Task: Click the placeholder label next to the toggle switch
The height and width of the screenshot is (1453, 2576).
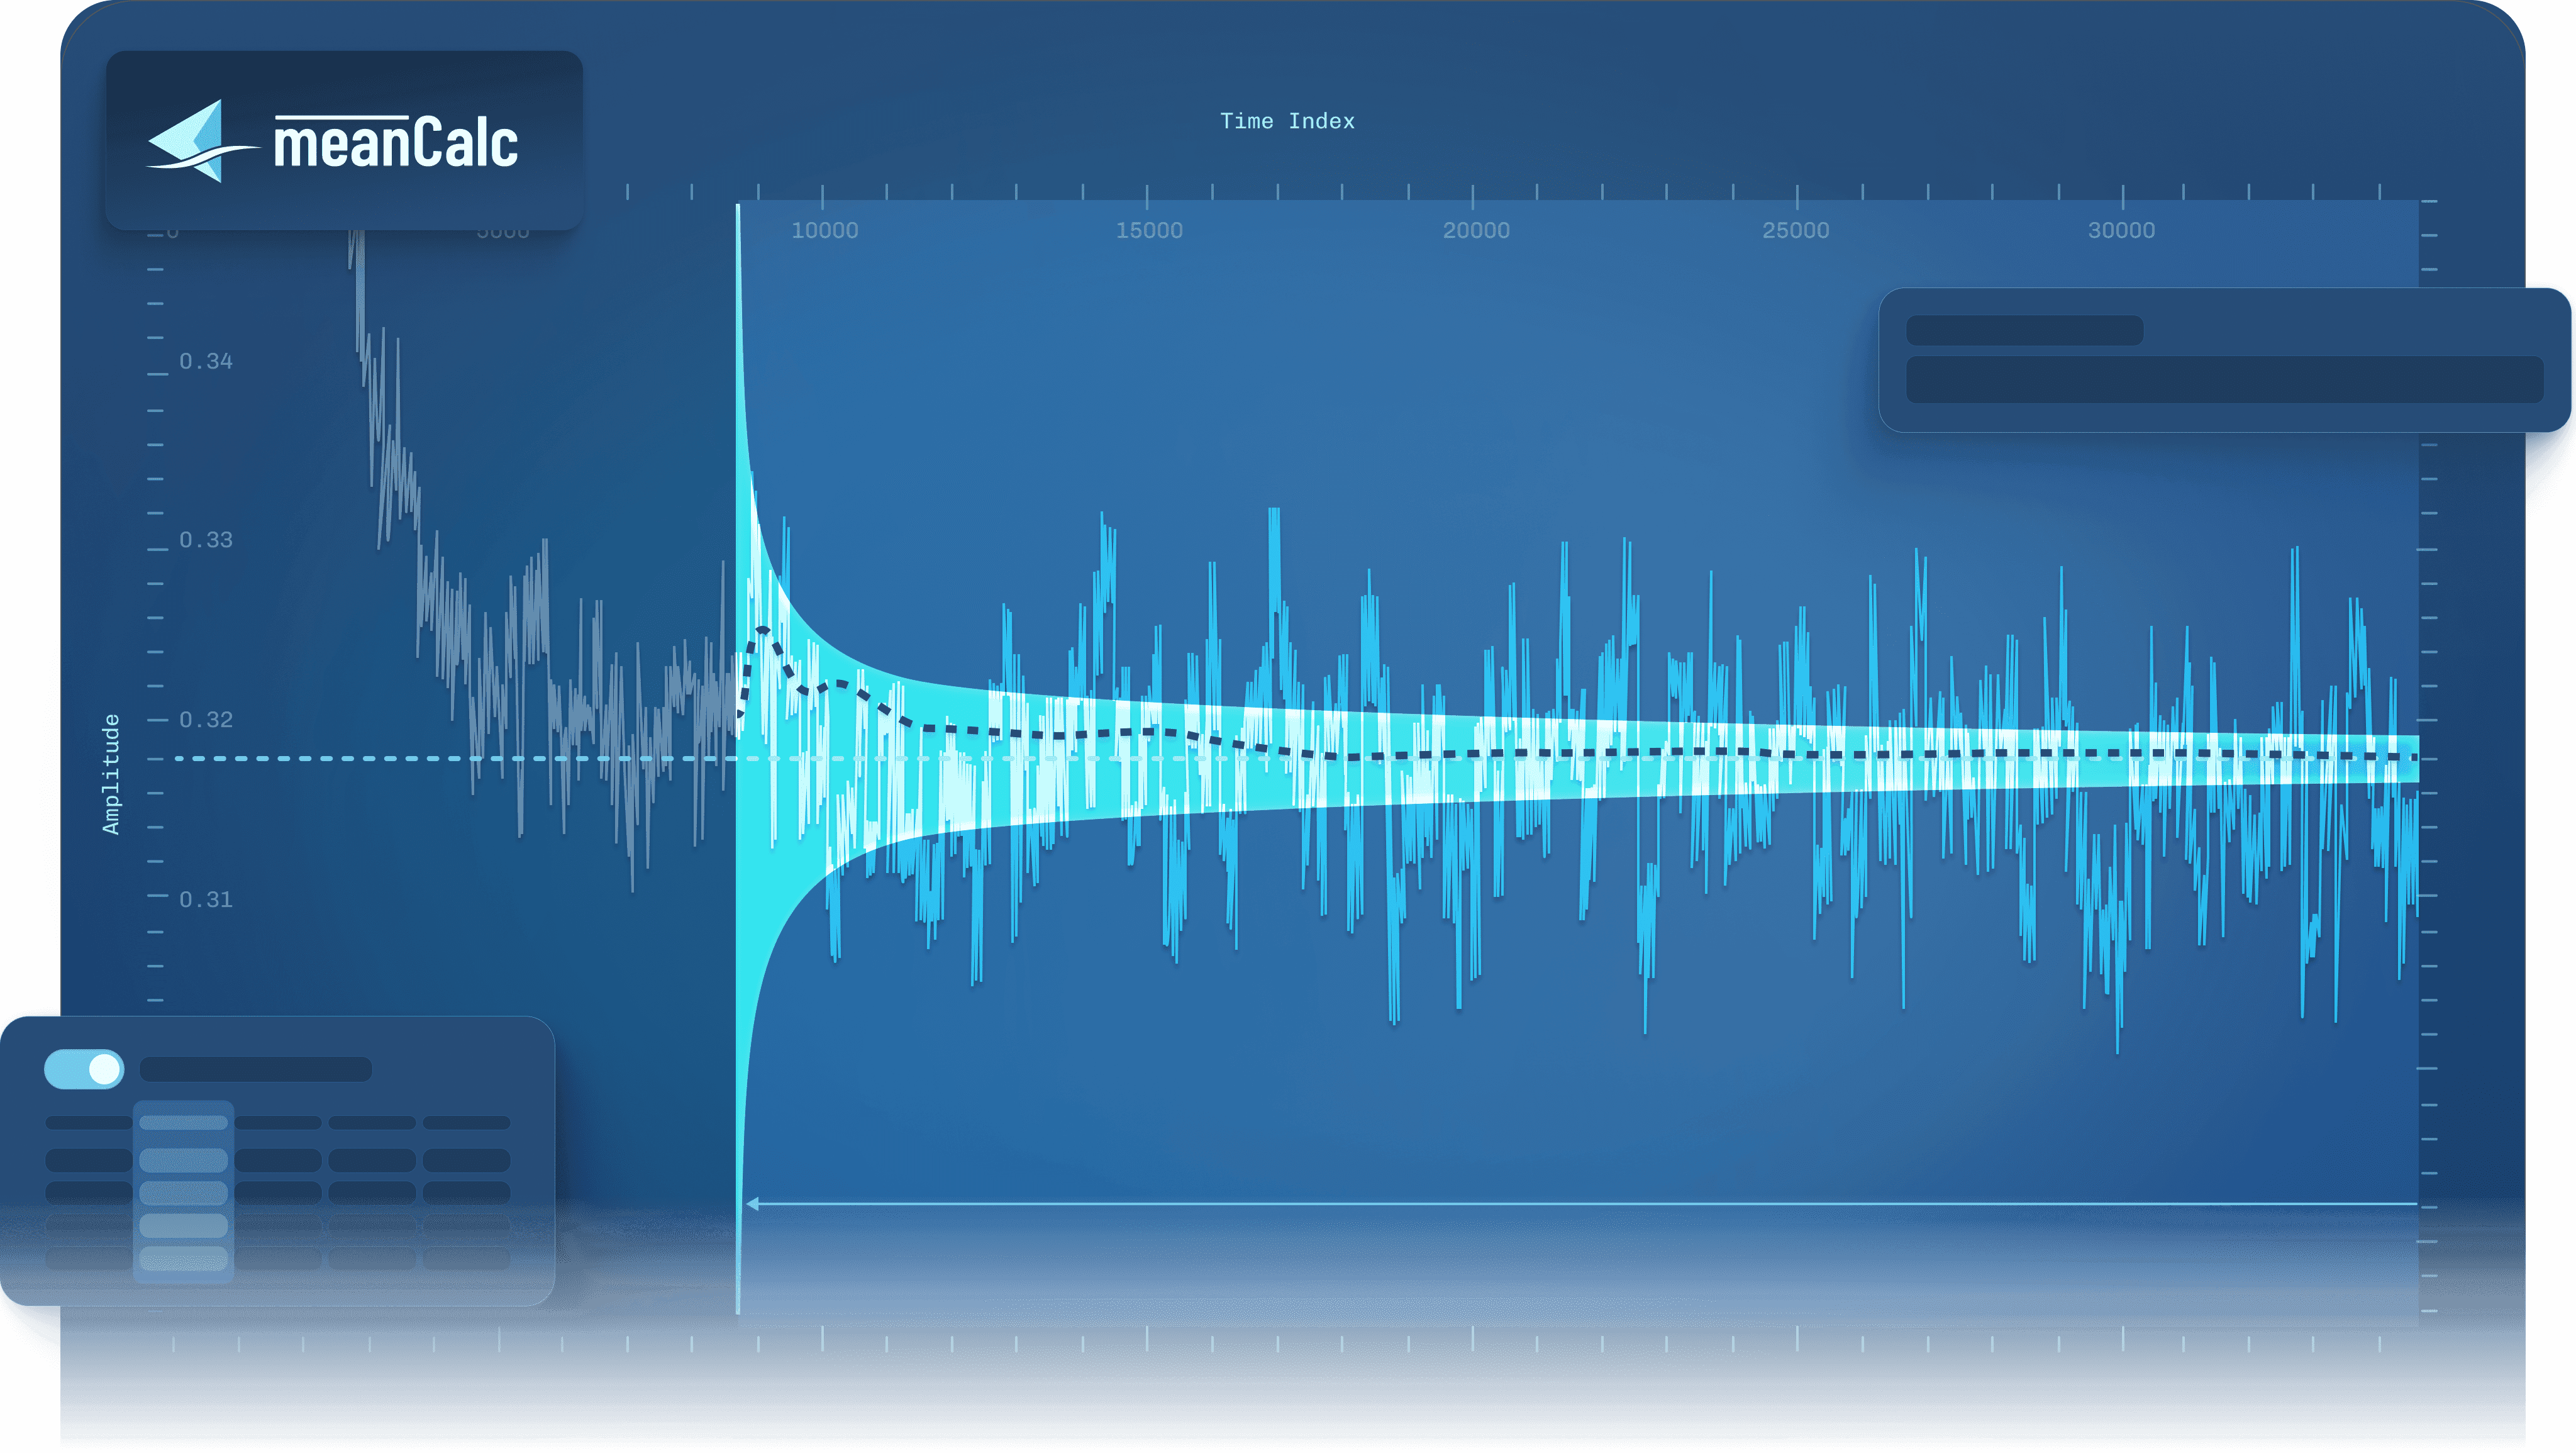Action: click(x=255, y=1069)
